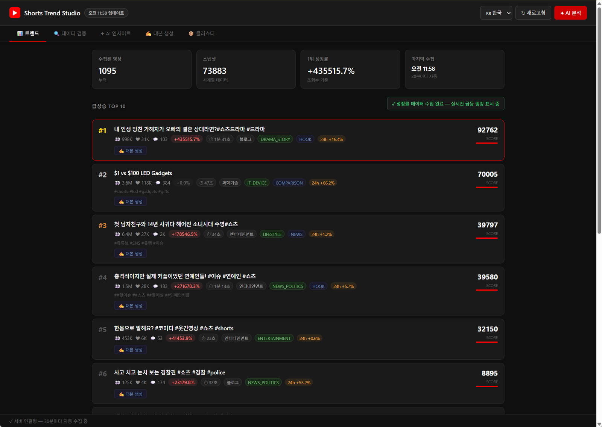Start the AI 분석 analysis
Image resolution: width=602 pixels, height=427 pixels.
(x=570, y=13)
